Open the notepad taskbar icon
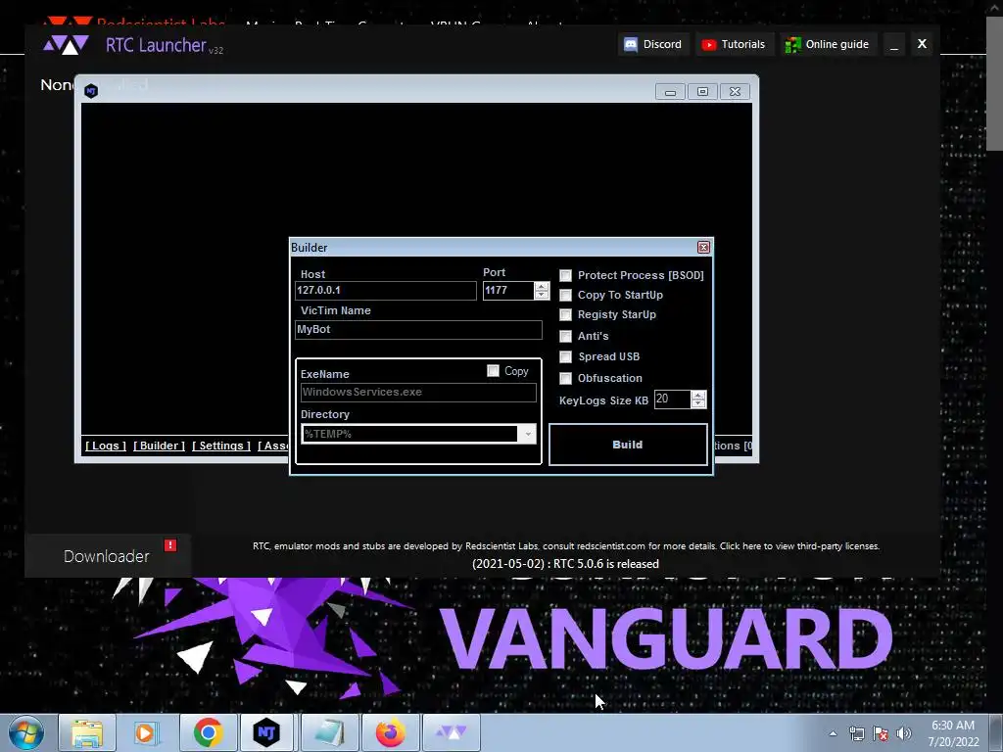Viewport: 1003px width, 752px height. (x=329, y=732)
